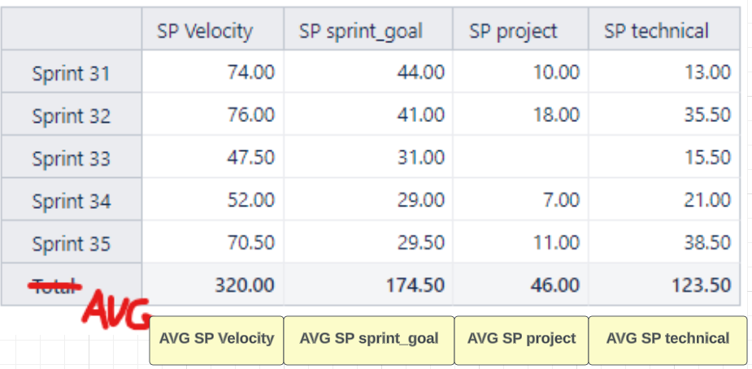
Task: Select the empty Sprint 33 SP project cell
Action: pos(521,157)
